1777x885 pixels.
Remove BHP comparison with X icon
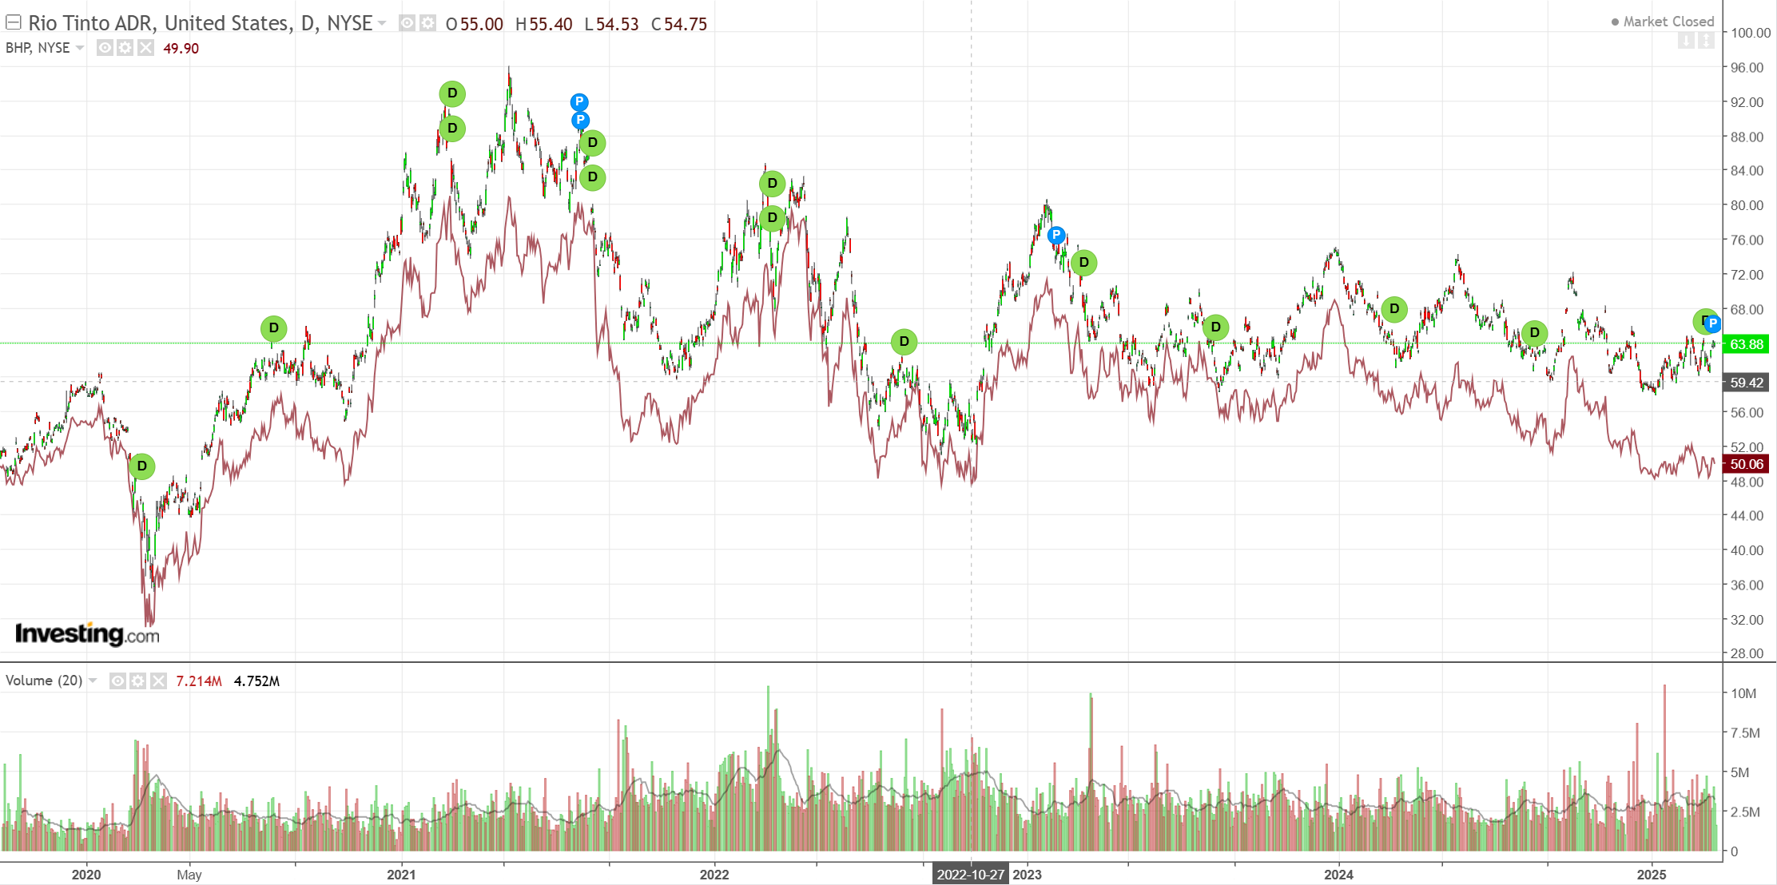(x=145, y=48)
